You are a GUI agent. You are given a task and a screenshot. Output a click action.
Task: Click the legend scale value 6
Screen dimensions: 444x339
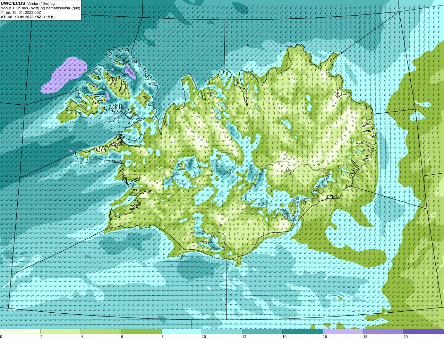tap(122, 337)
